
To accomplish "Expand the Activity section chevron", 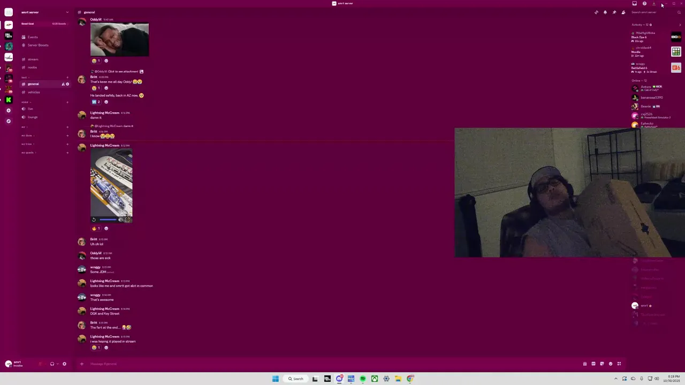I will click(680, 25).
